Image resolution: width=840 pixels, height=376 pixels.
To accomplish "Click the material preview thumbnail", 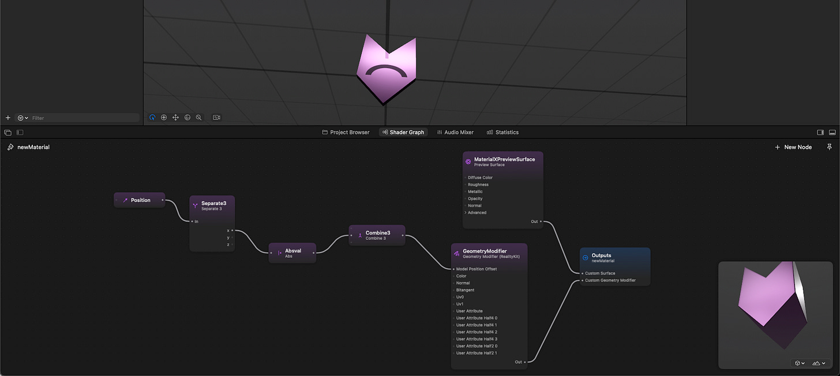I will click(776, 315).
